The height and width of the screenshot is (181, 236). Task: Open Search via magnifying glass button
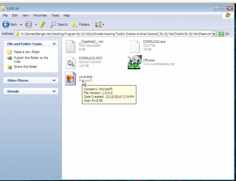tap(59, 24)
